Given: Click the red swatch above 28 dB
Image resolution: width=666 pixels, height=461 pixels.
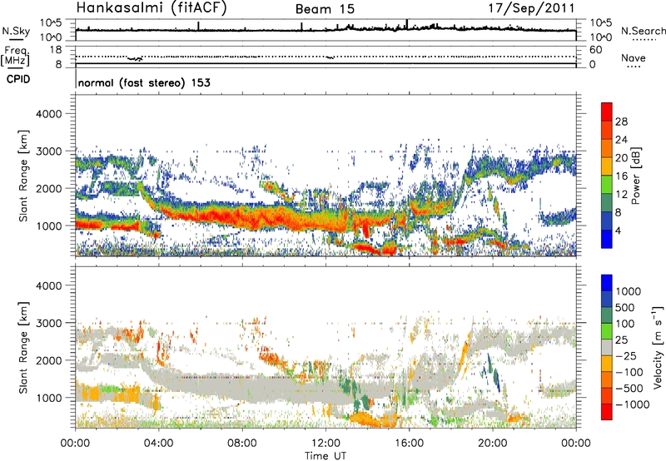Looking at the screenshot, I should (607, 112).
